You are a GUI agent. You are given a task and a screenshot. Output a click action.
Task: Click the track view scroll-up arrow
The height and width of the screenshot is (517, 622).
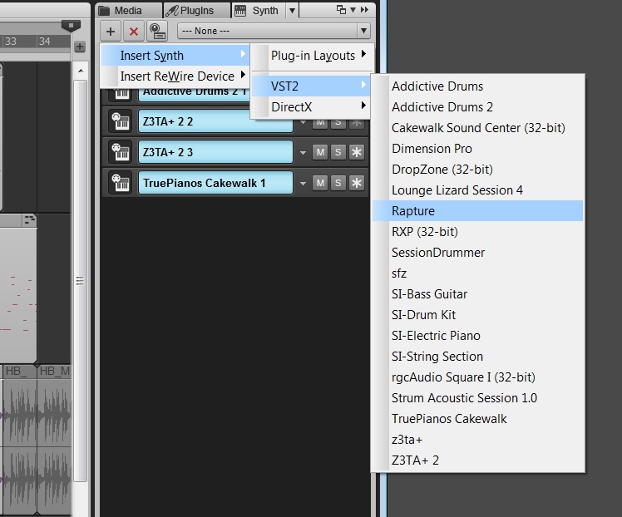81,71
